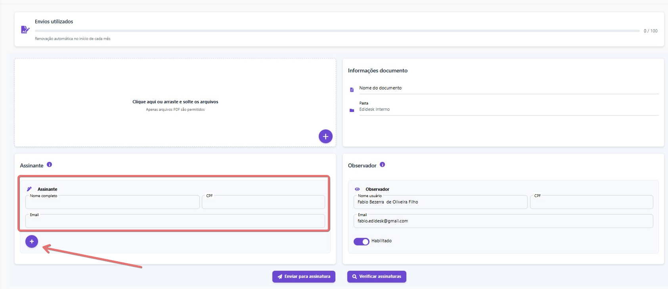The height and width of the screenshot is (289, 668).
Task: Click the document icon beside Nome do documento
Action: pyautogui.click(x=352, y=90)
